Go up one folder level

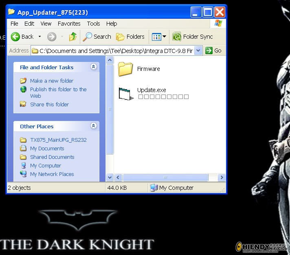tap(73, 36)
